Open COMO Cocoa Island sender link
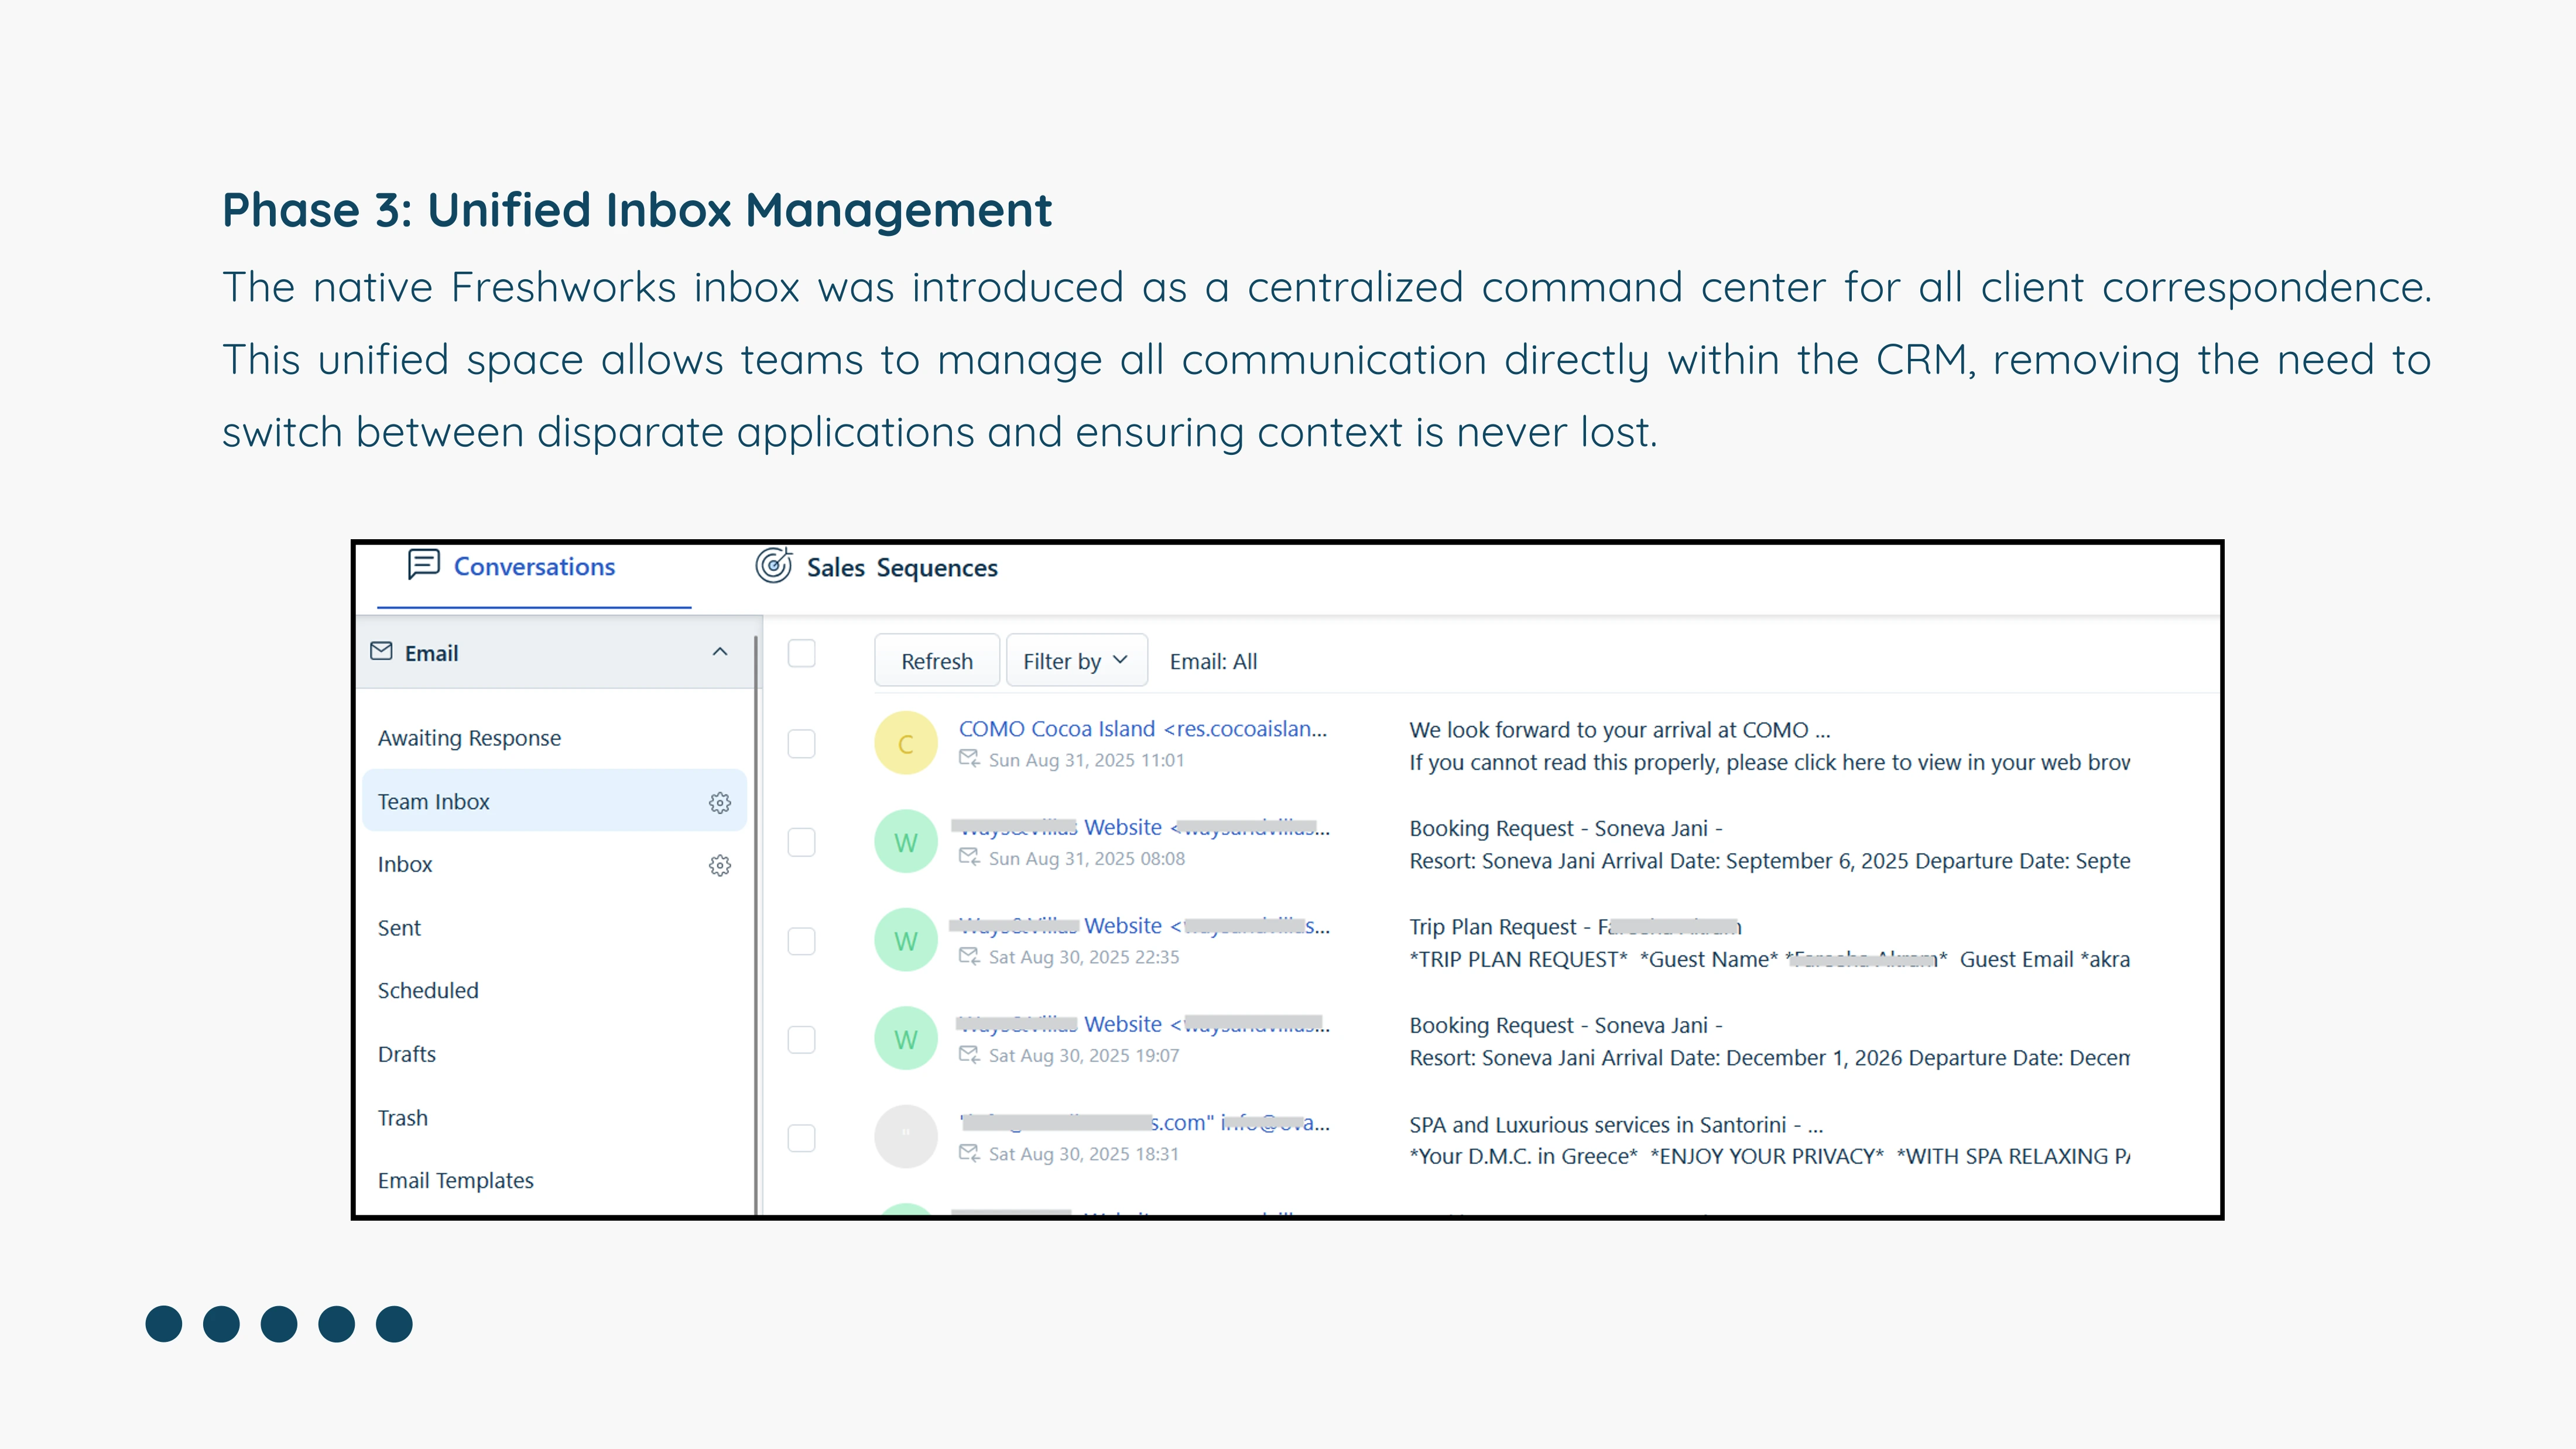The image size is (2576, 1449). [1141, 729]
